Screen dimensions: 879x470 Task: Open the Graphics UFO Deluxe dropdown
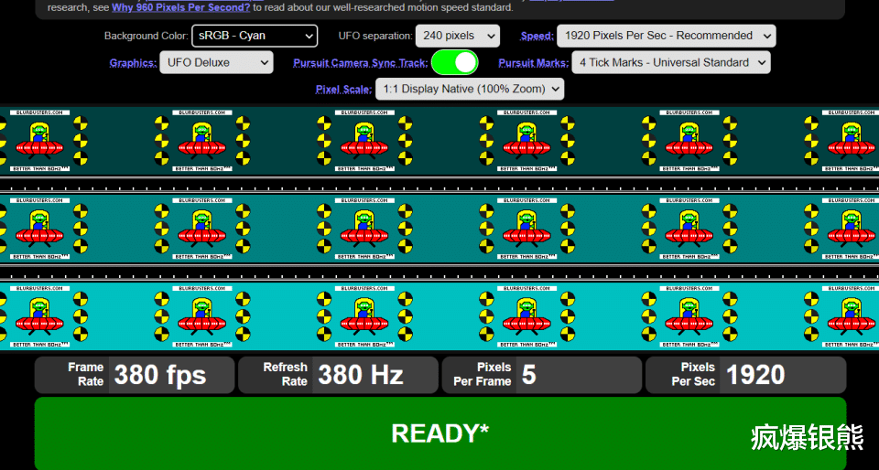pos(216,62)
